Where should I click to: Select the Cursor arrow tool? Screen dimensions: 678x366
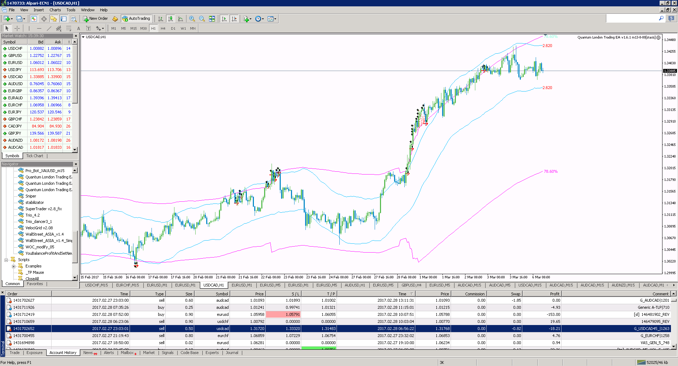pos(7,28)
